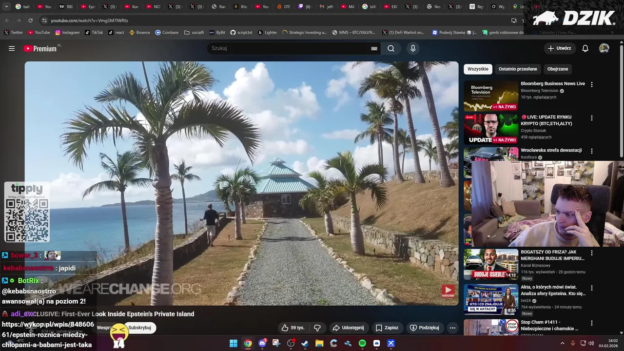This screenshot has height=351, width=624.
Task: Click the Epstein island video player
Action: tap(241, 183)
